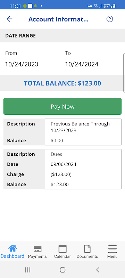This screenshot has width=125, height=278.
Task: Tap the Android recent apps icon
Action: pos(28,270)
